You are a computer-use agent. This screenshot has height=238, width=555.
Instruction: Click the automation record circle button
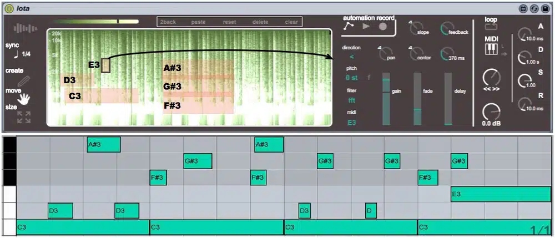point(382,27)
